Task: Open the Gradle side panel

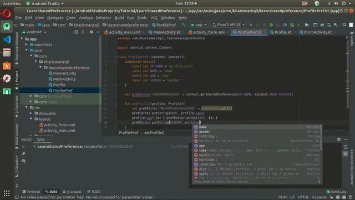Action: [352, 39]
